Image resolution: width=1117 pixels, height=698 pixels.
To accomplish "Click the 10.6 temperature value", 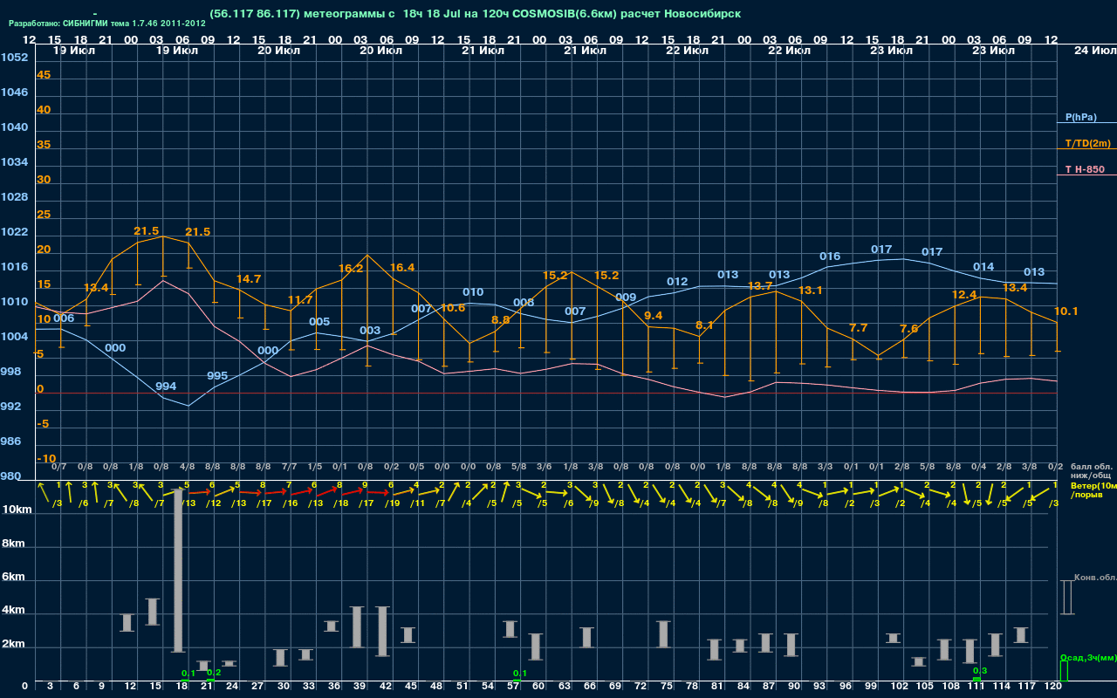I will tap(453, 308).
